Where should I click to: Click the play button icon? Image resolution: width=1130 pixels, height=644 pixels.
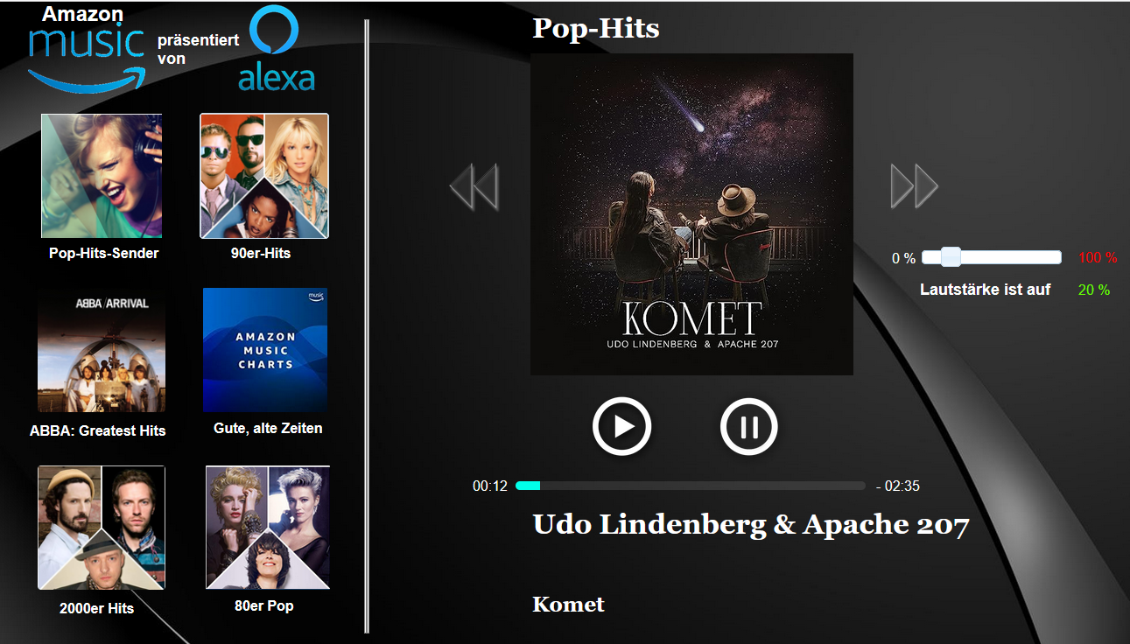point(621,426)
